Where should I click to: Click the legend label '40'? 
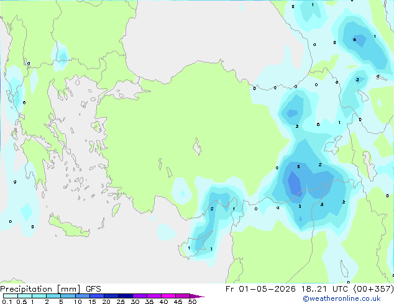tap(163, 302)
